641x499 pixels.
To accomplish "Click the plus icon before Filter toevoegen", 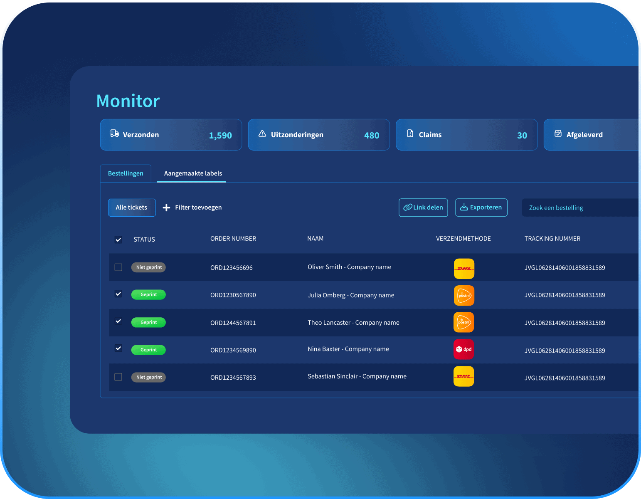I will click(166, 208).
